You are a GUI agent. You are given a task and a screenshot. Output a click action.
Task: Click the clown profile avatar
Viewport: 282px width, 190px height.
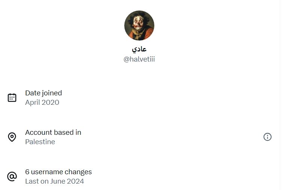coord(139,26)
